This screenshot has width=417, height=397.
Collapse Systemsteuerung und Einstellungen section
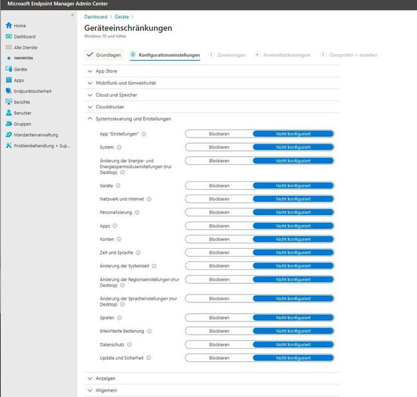pos(212,119)
